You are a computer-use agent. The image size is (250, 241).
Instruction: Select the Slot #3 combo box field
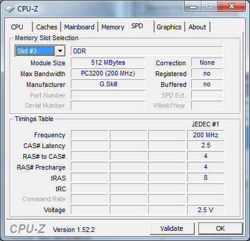tap(35, 51)
